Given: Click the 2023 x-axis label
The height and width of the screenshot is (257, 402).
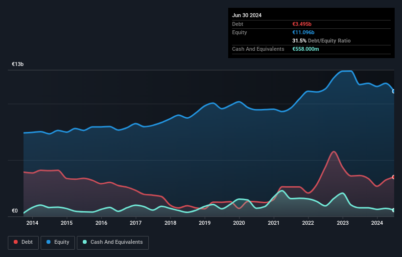Looking at the screenshot, I should point(343,223).
